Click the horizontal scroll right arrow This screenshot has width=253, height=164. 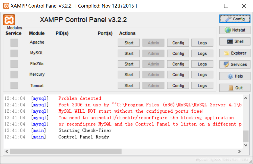click(239, 151)
